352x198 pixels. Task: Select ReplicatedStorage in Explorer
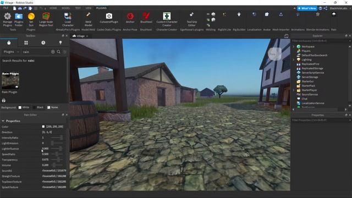[312, 68]
